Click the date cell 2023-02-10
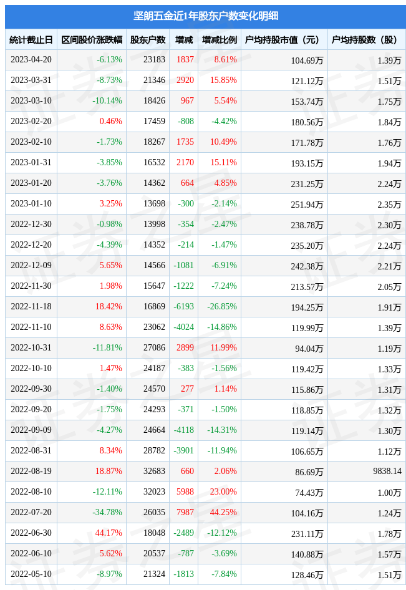406x590 pixels. [31, 142]
